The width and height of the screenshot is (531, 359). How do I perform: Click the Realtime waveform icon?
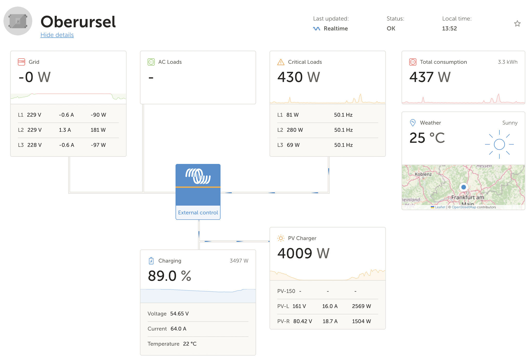click(317, 29)
